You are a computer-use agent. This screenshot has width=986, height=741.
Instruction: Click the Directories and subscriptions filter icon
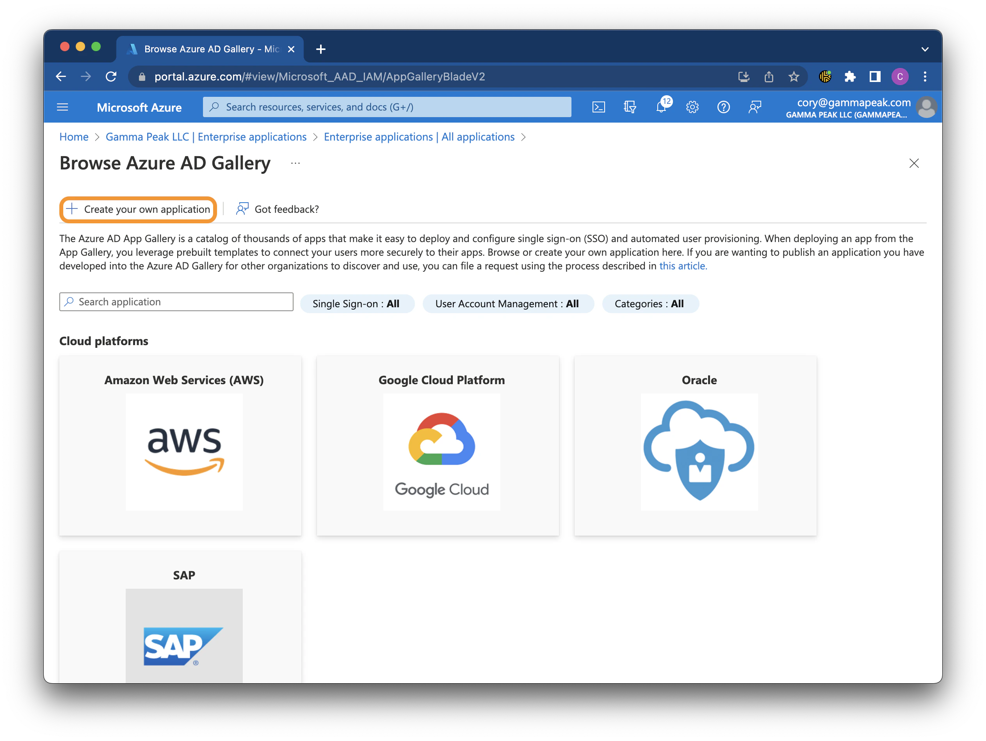click(x=629, y=107)
